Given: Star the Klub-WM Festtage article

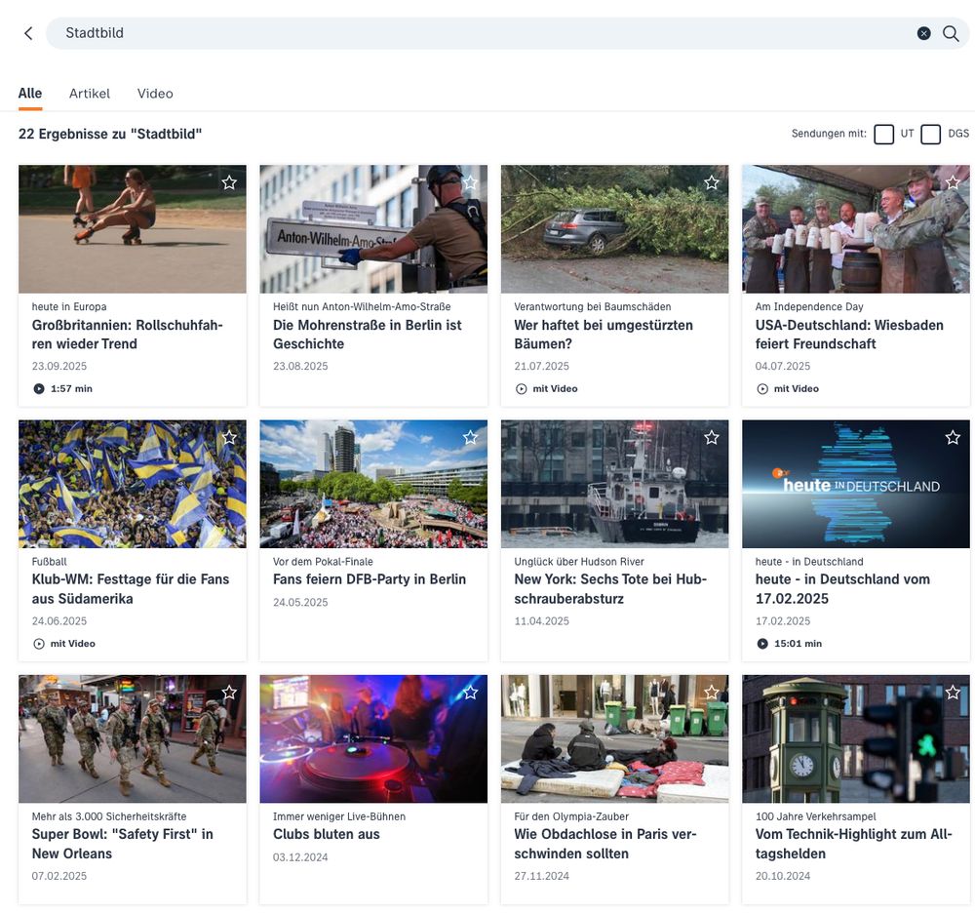Looking at the screenshot, I should 229,437.
